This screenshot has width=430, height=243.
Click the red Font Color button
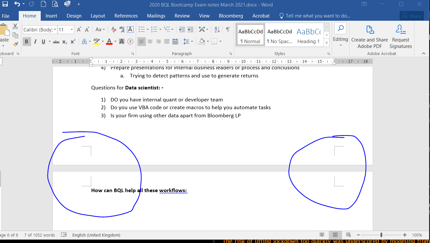click(x=109, y=41)
